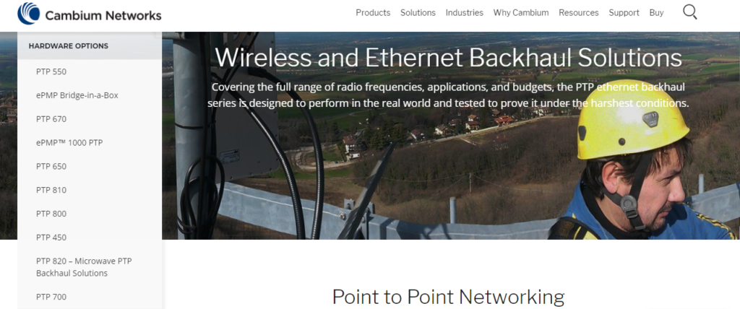Open the Resources dropdown menu
Viewport: 740px width, 309px height.
pos(579,13)
